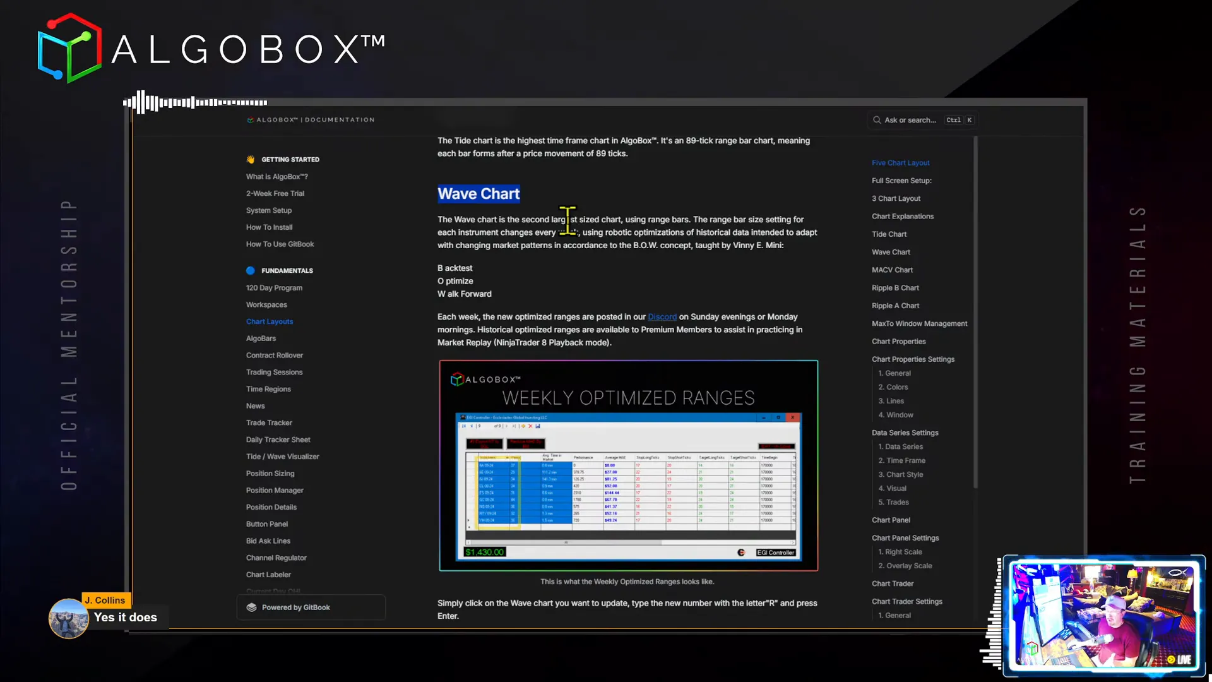Screen dimensions: 1212x682
Task: Jump to Tide Chart section
Action: 889,234
